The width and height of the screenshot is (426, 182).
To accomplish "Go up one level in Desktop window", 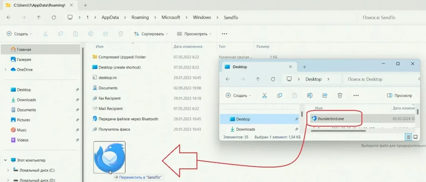I will click(258, 79).
